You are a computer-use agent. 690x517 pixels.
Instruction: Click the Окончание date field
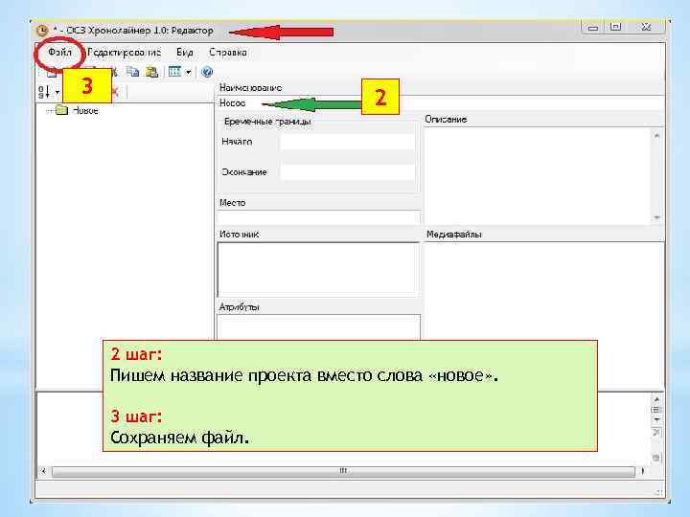coord(348,172)
